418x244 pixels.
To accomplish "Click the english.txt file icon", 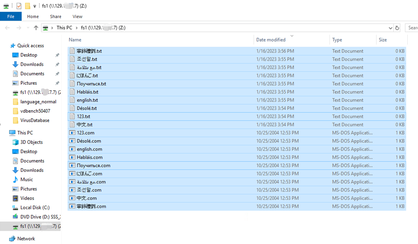I will pos(72,100).
